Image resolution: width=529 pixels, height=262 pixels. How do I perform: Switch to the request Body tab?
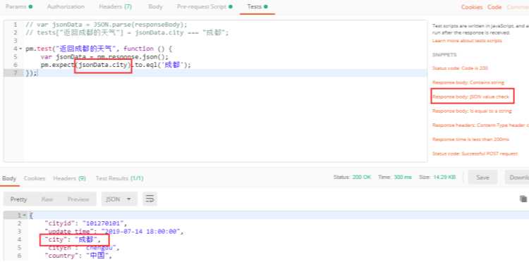(x=155, y=7)
